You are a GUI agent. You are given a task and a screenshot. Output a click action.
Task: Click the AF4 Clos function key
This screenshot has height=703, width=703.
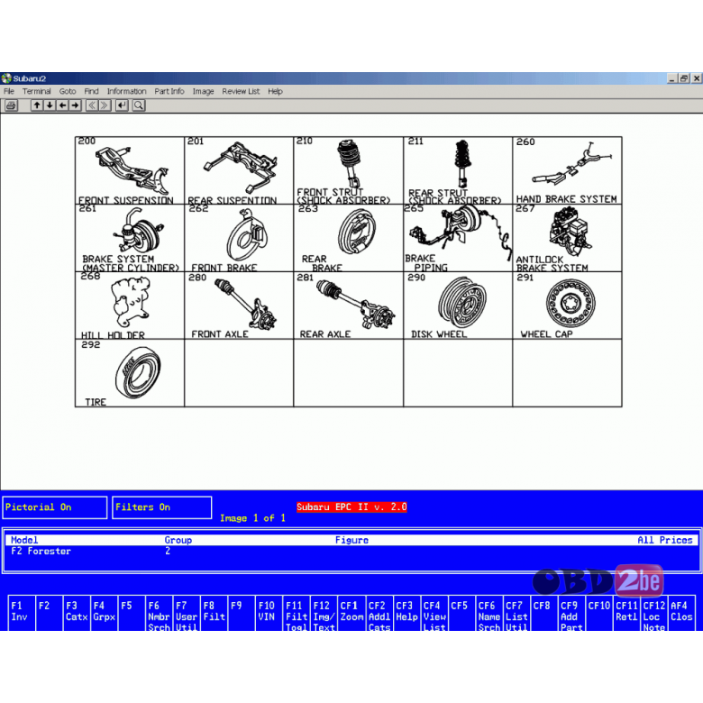(x=681, y=614)
